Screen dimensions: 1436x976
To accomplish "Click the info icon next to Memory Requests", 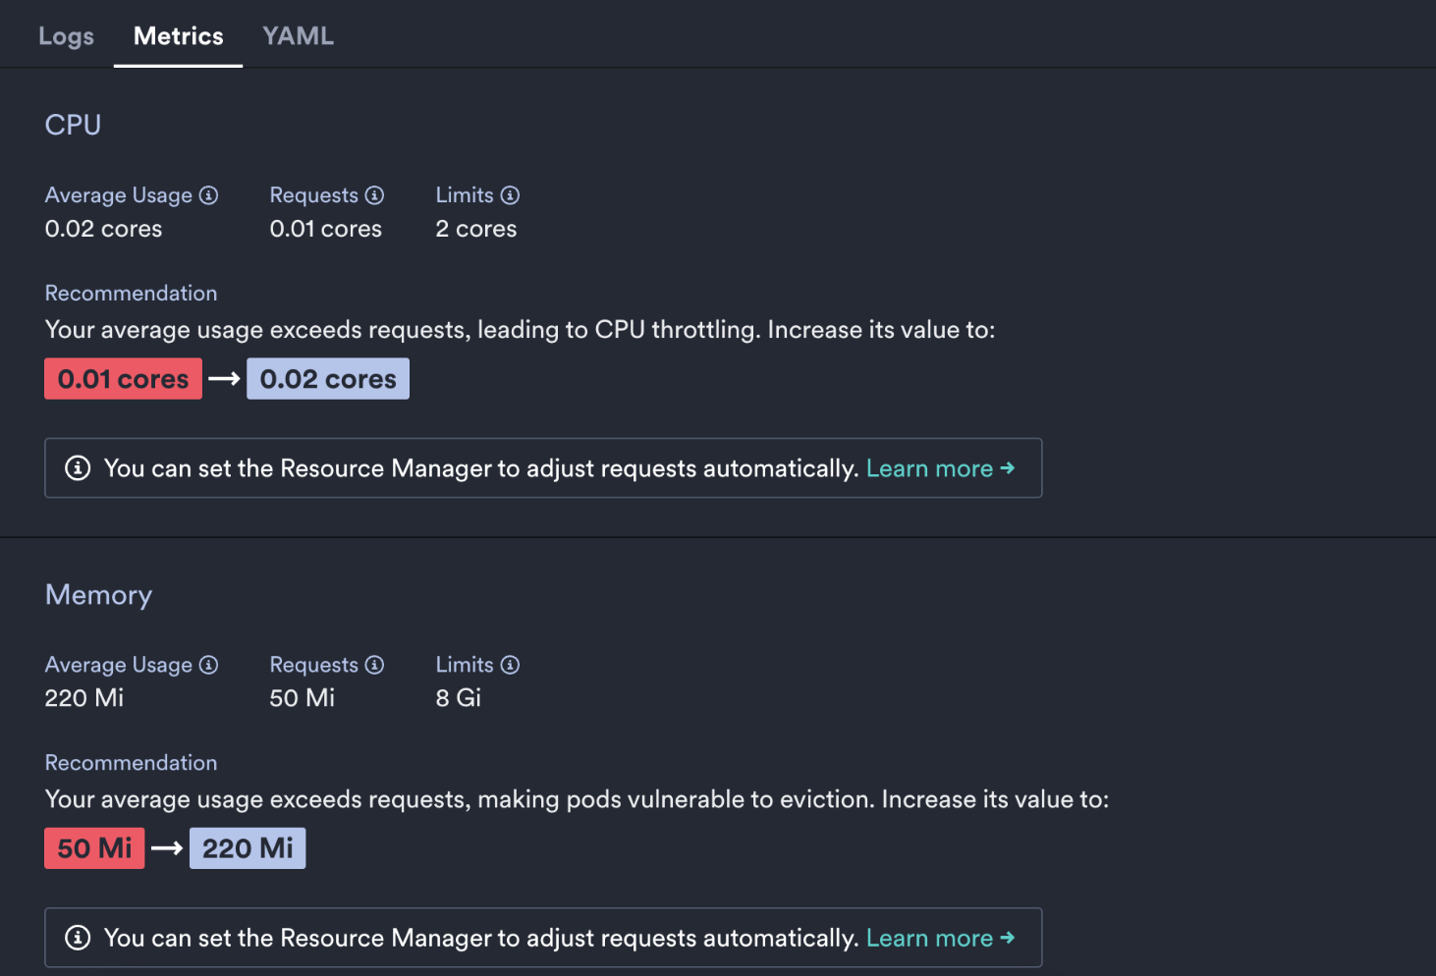I will click(x=375, y=664).
